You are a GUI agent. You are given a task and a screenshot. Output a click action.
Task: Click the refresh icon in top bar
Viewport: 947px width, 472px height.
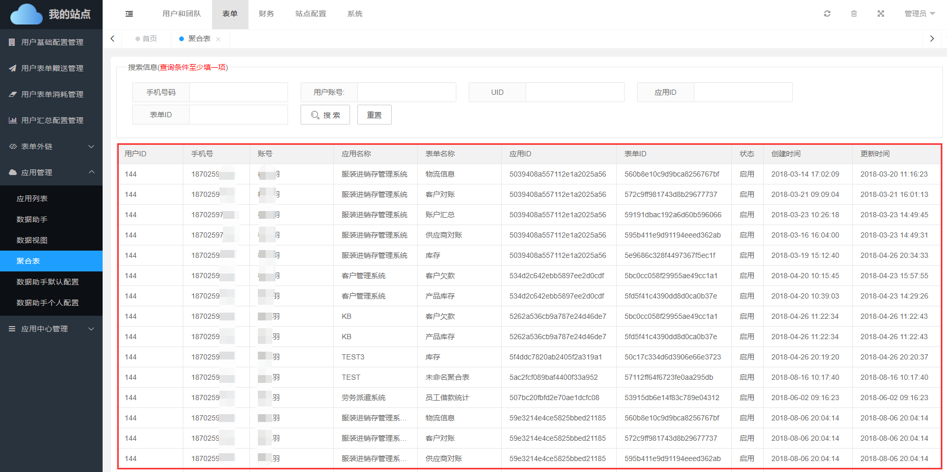(827, 14)
